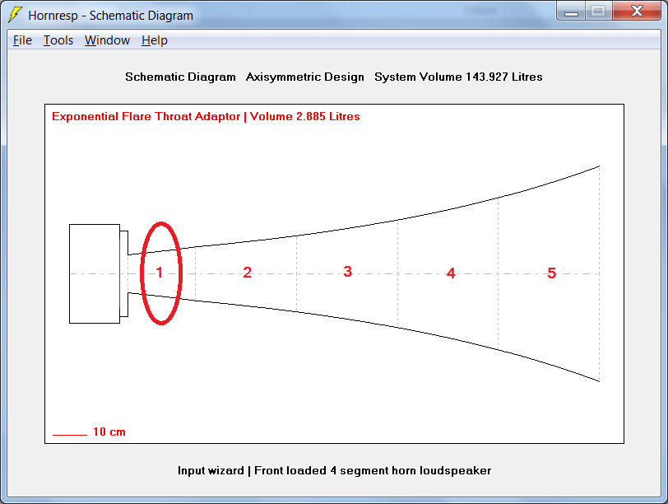
Task: Open the File menu
Action: coord(22,40)
